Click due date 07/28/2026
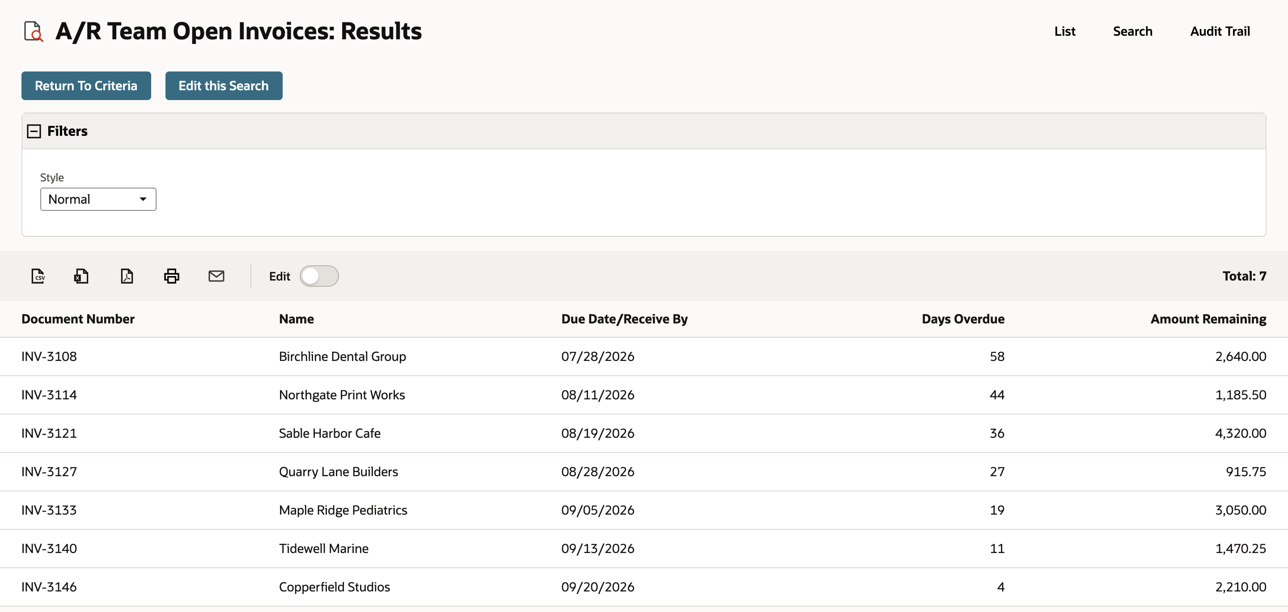Viewport: 1288px width, 612px height. [x=597, y=356]
